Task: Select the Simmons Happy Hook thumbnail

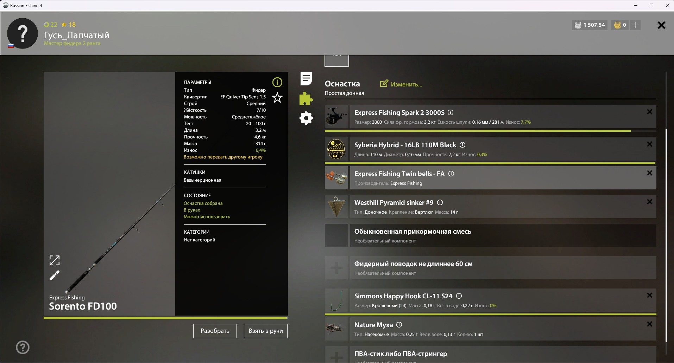Action: coord(336,300)
